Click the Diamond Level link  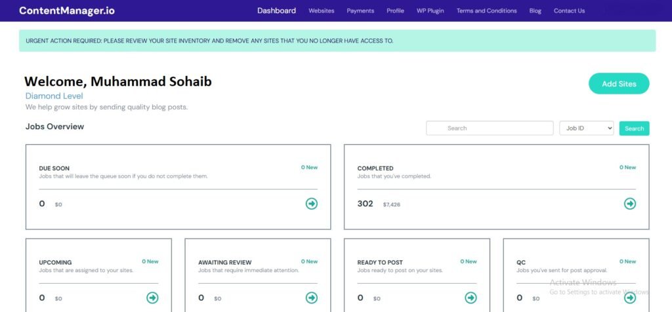point(54,96)
